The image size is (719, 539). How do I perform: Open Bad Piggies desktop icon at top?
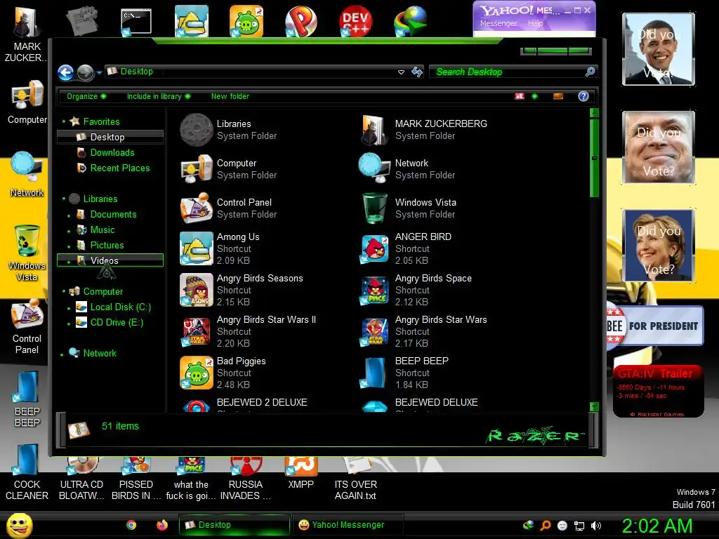click(x=246, y=21)
